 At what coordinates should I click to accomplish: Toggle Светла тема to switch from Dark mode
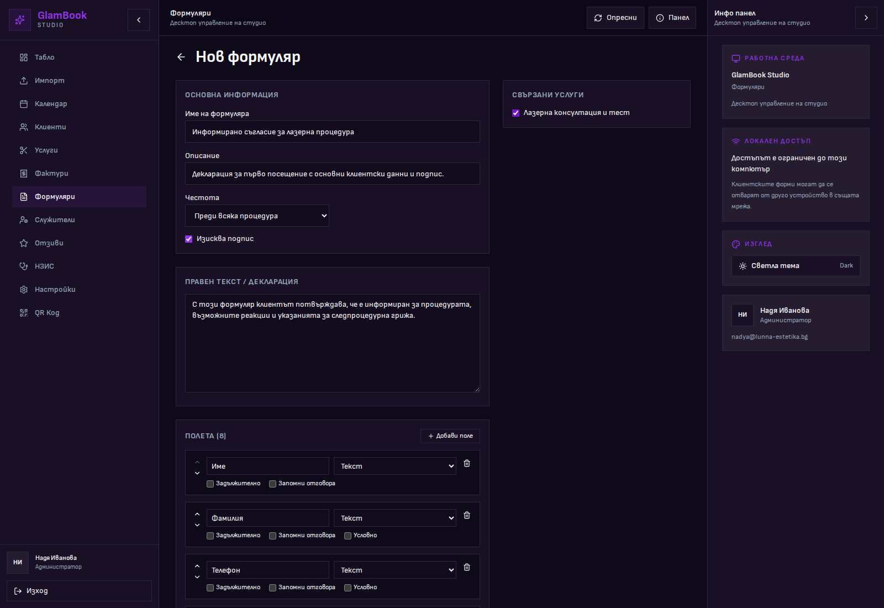coord(795,265)
